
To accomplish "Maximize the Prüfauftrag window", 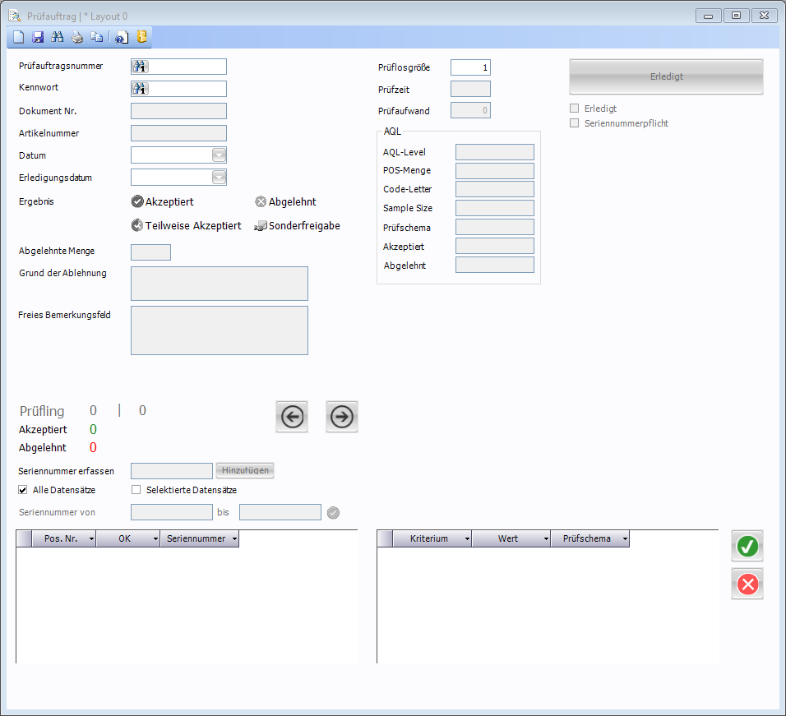I will (x=736, y=16).
